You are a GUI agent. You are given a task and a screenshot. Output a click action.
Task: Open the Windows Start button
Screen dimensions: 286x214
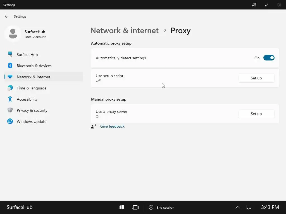122,207
